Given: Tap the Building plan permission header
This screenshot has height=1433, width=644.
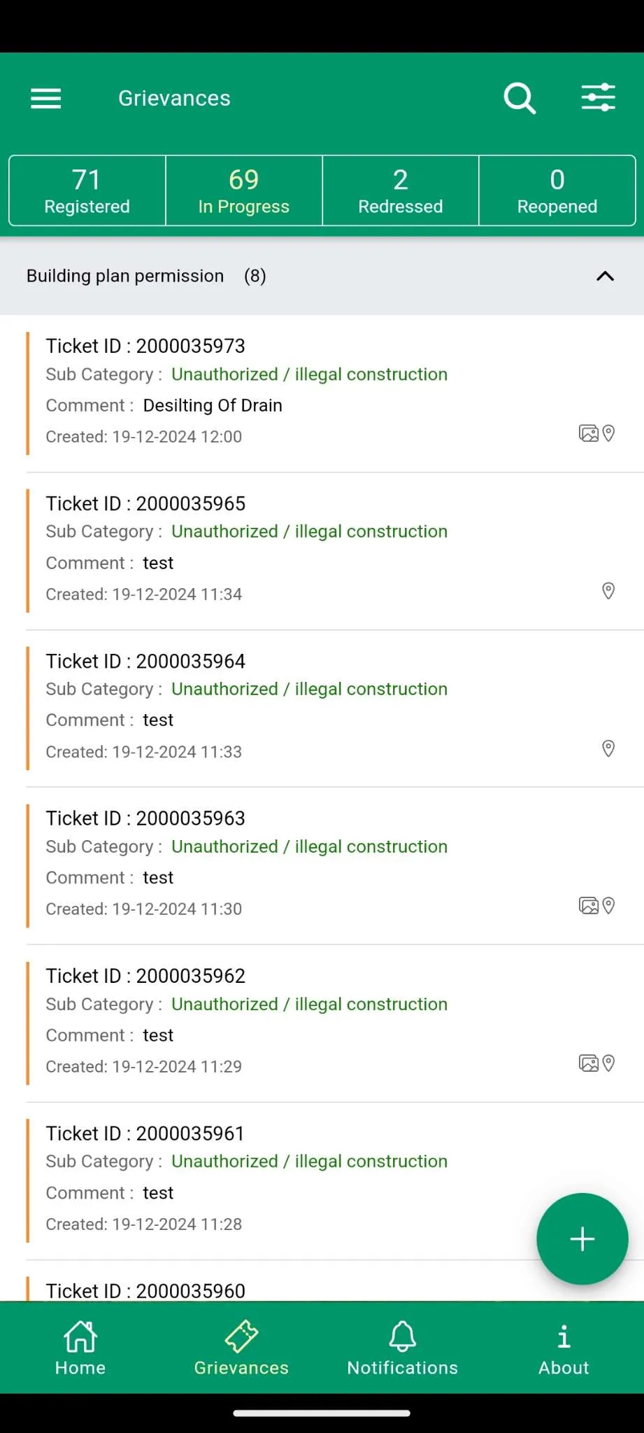Looking at the screenshot, I should pyautogui.click(x=322, y=276).
